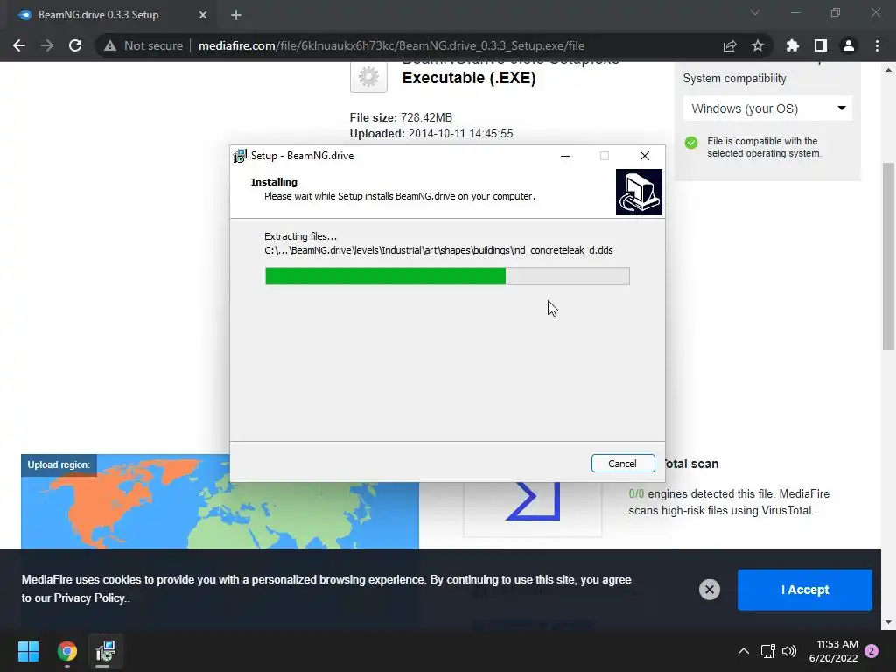Viewport: 896px width, 672px height.
Task: Click the File size 728.42MB text
Action: pyautogui.click(x=401, y=118)
